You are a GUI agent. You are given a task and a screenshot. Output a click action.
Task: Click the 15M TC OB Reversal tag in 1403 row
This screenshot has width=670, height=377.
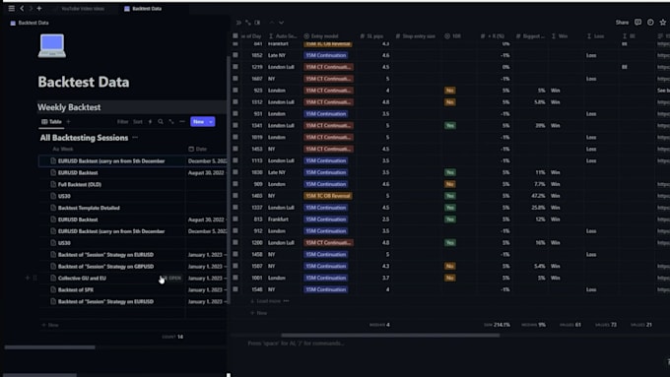click(328, 196)
